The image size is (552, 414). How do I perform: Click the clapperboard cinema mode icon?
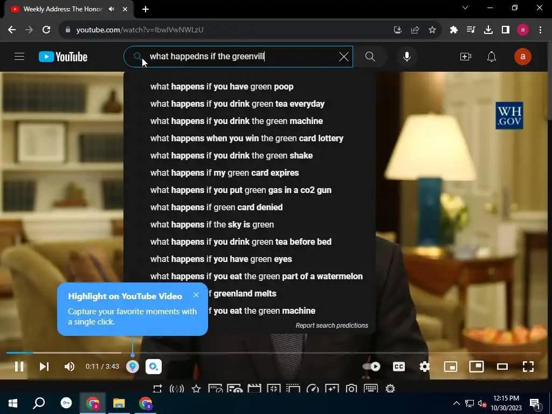point(254,389)
